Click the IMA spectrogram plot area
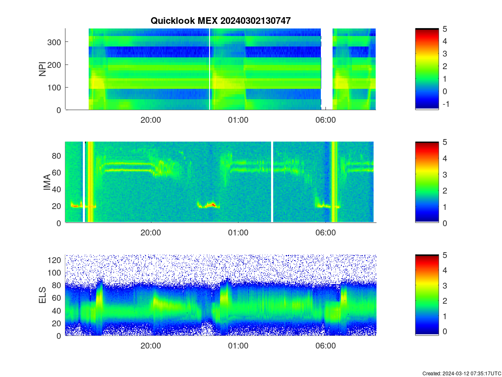 220,182
